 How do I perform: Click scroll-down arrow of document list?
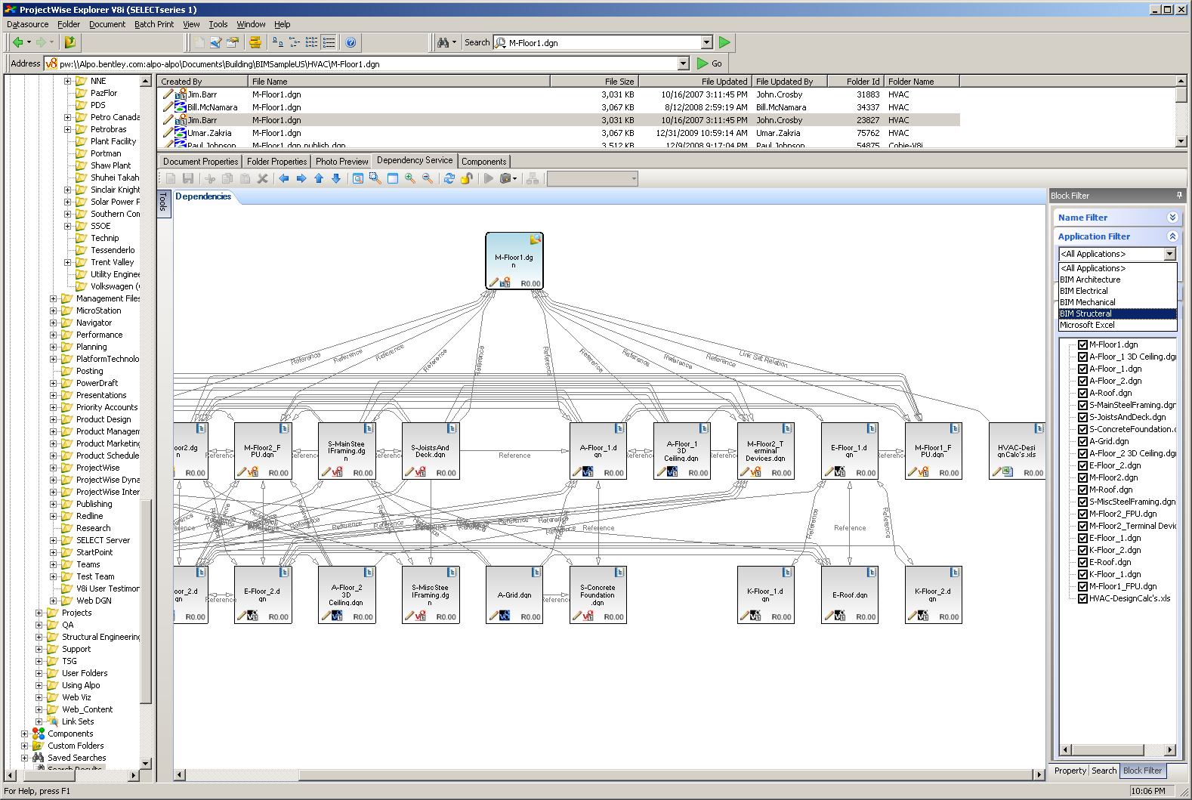point(1181,142)
